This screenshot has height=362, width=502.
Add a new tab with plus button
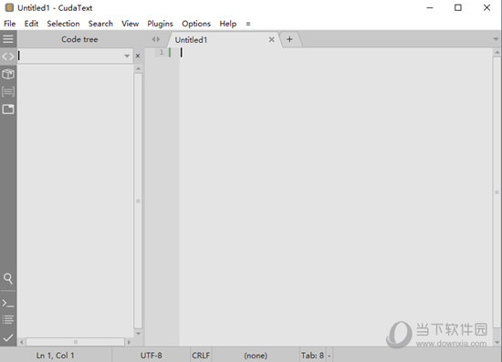(x=289, y=39)
